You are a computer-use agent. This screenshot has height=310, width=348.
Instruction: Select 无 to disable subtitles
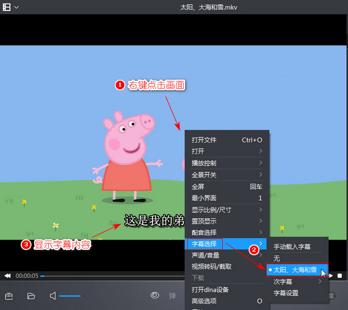(x=298, y=258)
